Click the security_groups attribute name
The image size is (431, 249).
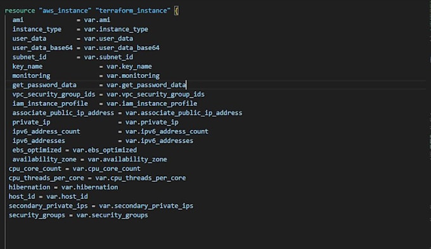point(37,215)
